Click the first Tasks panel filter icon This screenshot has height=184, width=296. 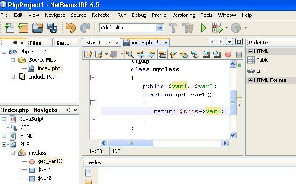88,173
